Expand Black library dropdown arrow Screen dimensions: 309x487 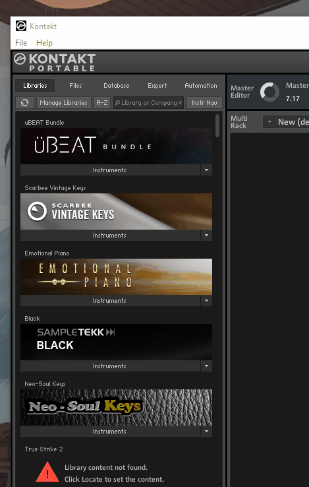tap(206, 366)
